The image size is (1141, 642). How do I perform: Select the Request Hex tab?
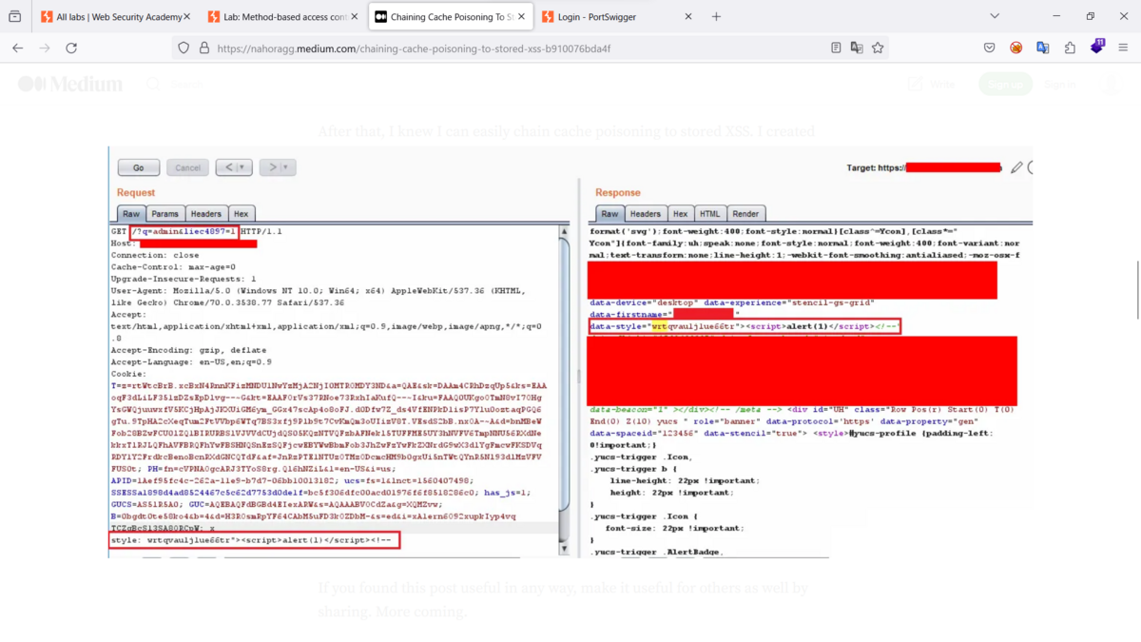pyautogui.click(x=242, y=214)
